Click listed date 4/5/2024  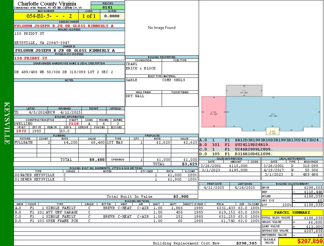click(38, 113)
